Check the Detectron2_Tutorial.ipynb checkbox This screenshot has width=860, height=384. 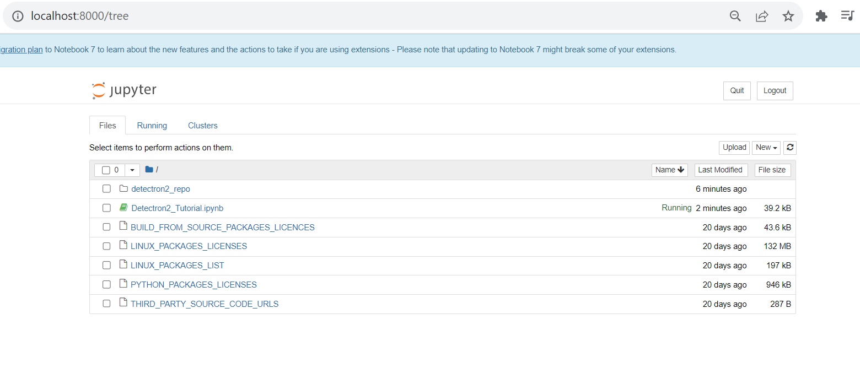pyautogui.click(x=106, y=208)
